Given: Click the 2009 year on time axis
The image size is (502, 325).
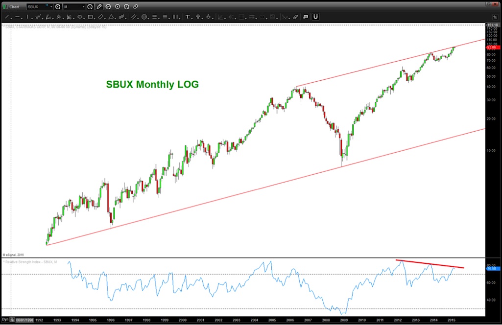Looking at the screenshot, I should point(344,320).
